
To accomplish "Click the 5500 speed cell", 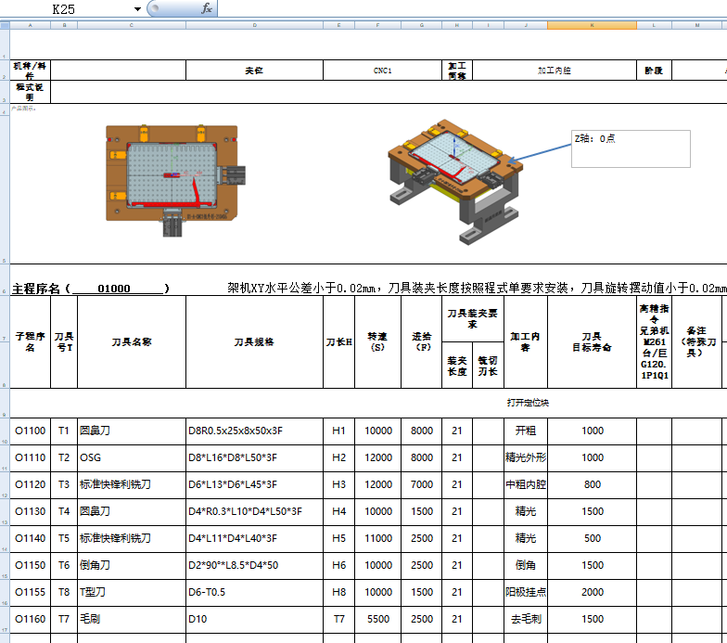I will coord(377,620).
